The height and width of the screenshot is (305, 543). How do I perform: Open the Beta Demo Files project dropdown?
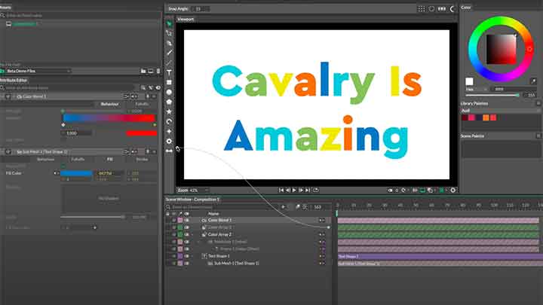coord(38,71)
